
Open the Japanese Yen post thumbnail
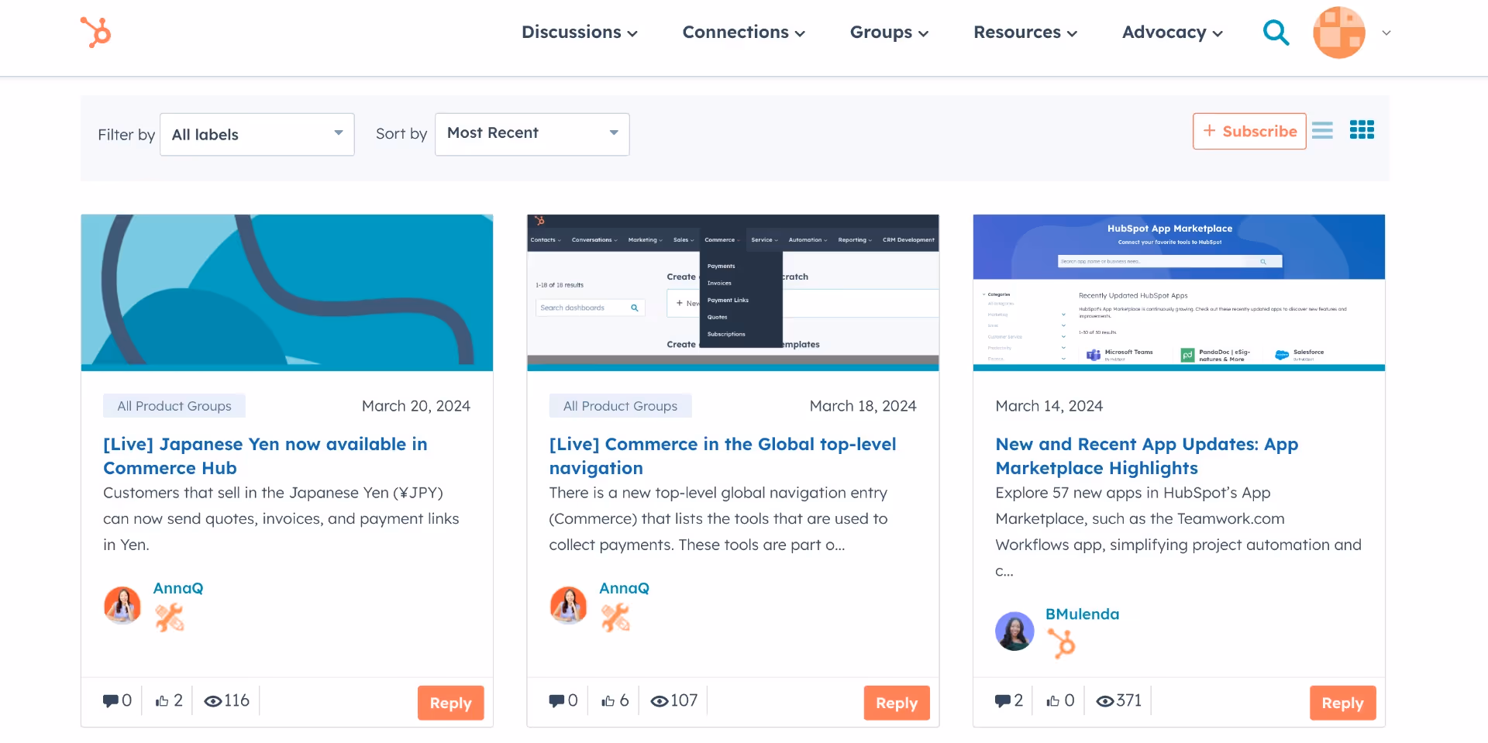[x=287, y=293]
